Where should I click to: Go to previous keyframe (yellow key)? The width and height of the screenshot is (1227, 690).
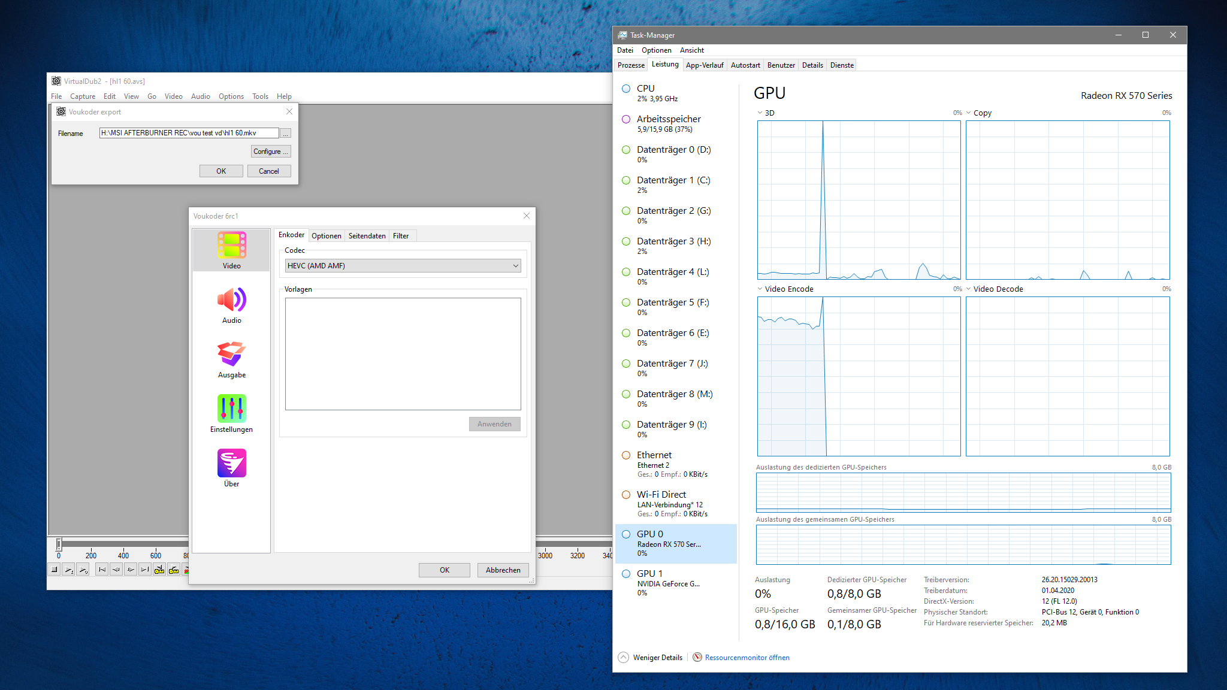coord(159,570)
